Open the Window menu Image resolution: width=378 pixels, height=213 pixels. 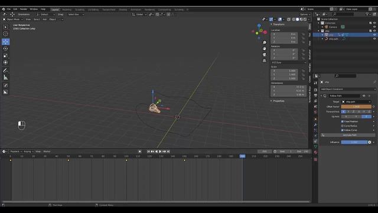[x=34, y=9]
